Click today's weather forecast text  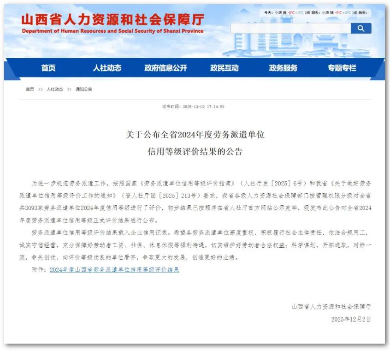point(287,12)
